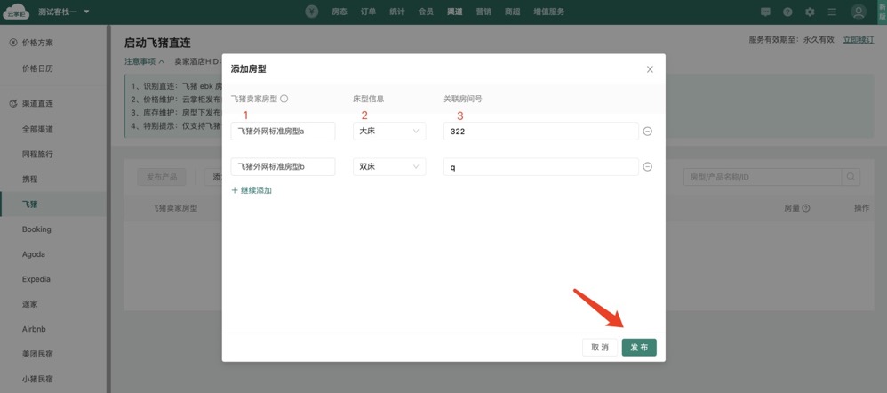Click the info icon beside 飞猪卖家房型
The width and height of the screenshot is (887, 393).
pos(284,100)
